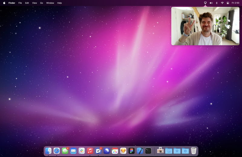This screenshot has width=242, height=157.
Task: Open Messages app with unread badge
Action: (x=65, y=151)
